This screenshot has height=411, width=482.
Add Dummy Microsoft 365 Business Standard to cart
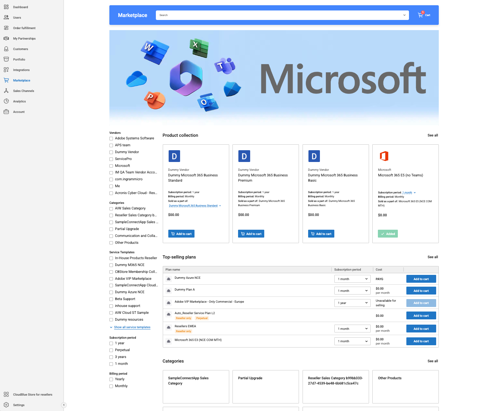181,234
